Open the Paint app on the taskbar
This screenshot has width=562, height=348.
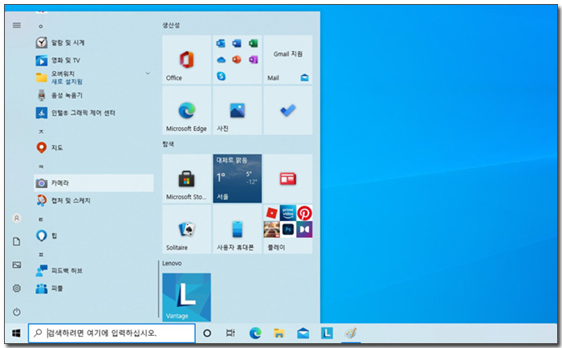coord(351,334)
